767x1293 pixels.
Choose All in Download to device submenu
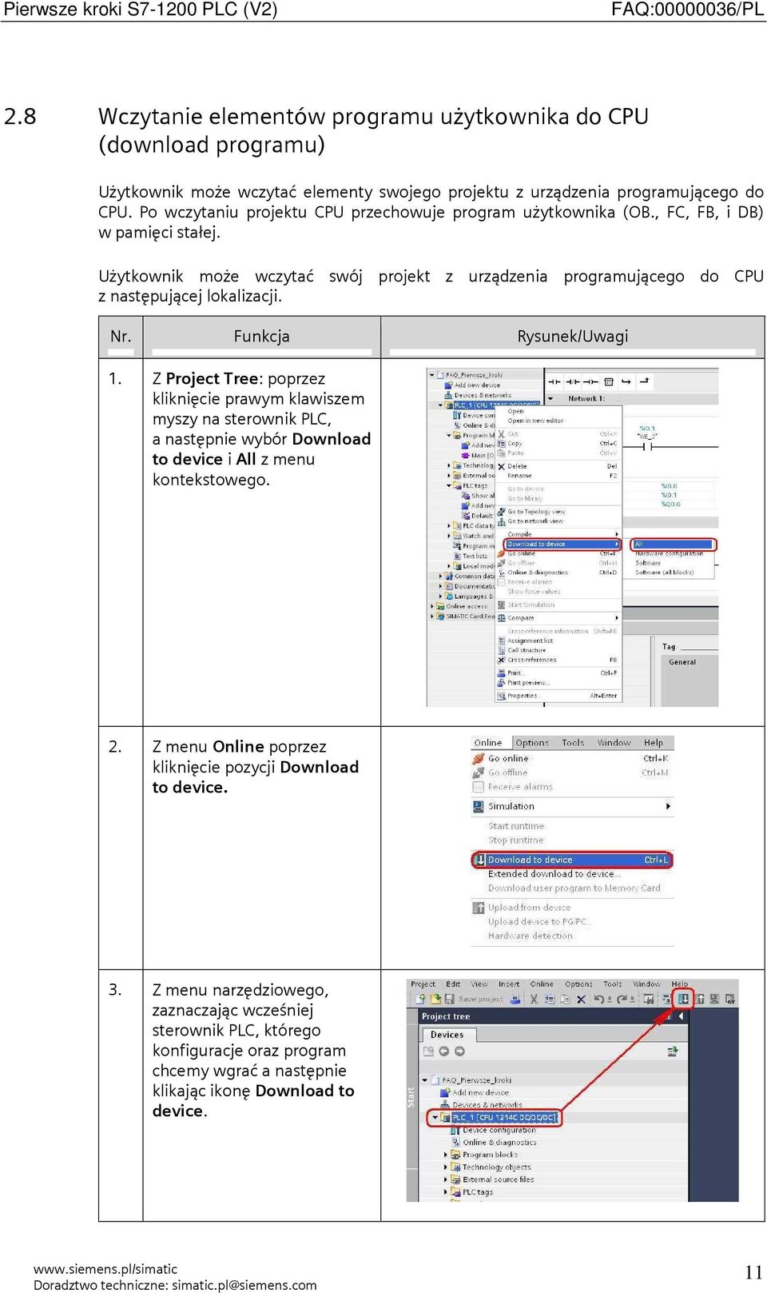pos(673,544)
